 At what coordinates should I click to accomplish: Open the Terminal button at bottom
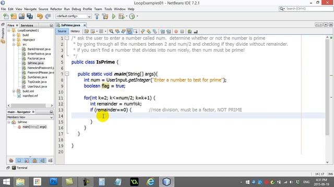(x=20, y=168)
